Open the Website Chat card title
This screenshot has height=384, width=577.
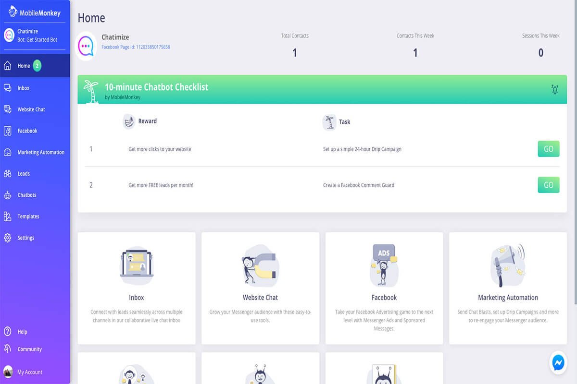(x=260, y=298)
